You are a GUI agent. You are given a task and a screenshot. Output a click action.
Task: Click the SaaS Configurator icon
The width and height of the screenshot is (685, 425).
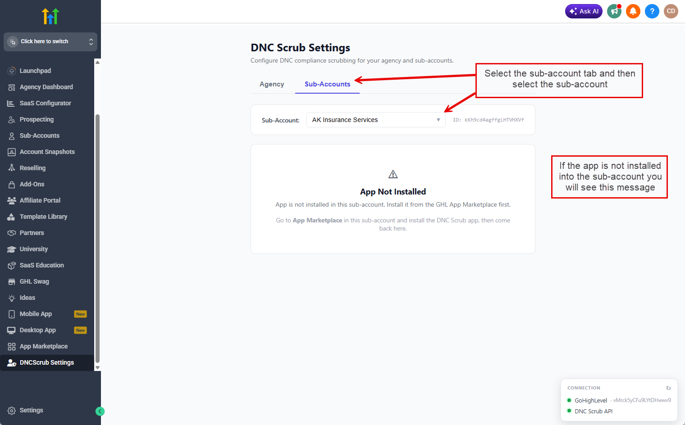12,103
